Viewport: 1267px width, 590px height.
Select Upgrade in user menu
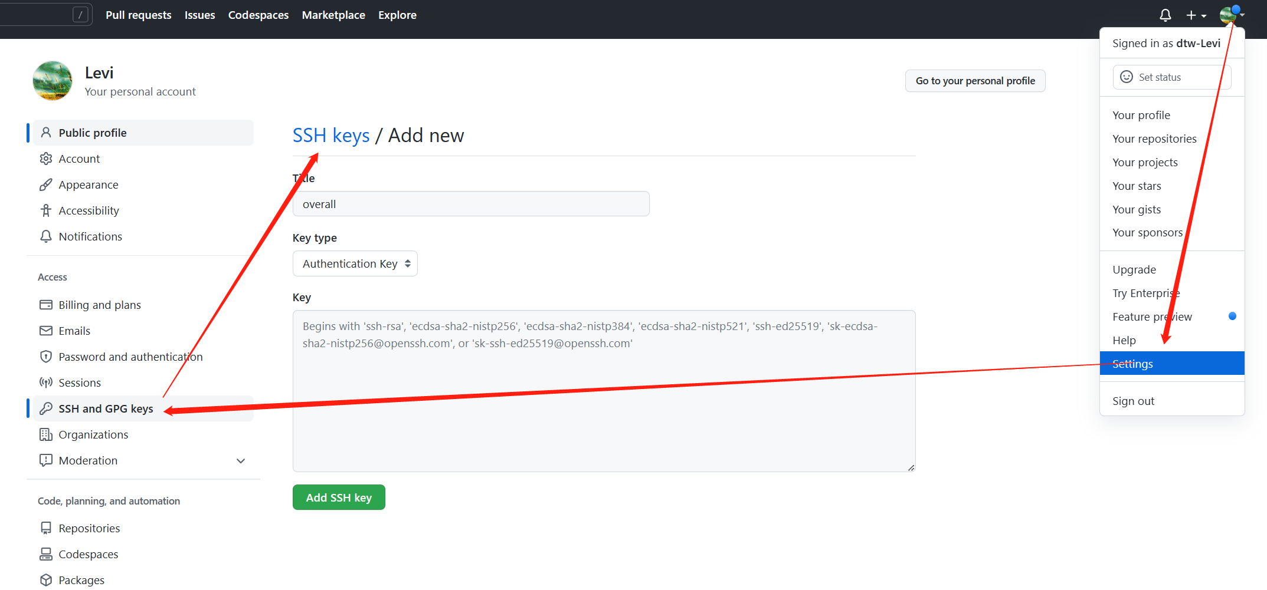(x=1172, y=269)
